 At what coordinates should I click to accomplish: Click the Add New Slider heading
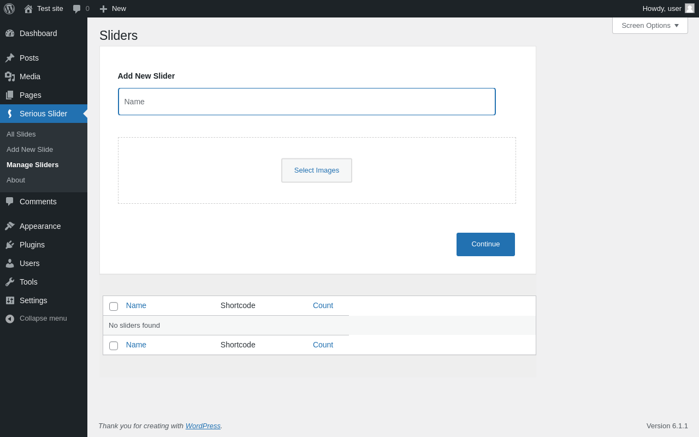point(146,76)
